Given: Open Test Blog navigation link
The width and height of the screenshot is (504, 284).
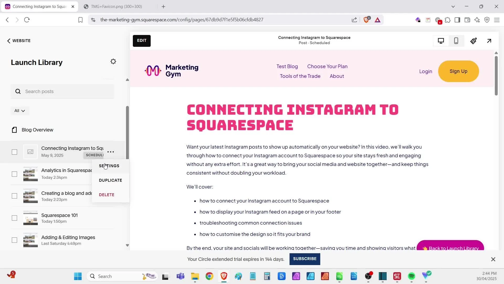Looking at the screenshot, I should pos(287,67).
